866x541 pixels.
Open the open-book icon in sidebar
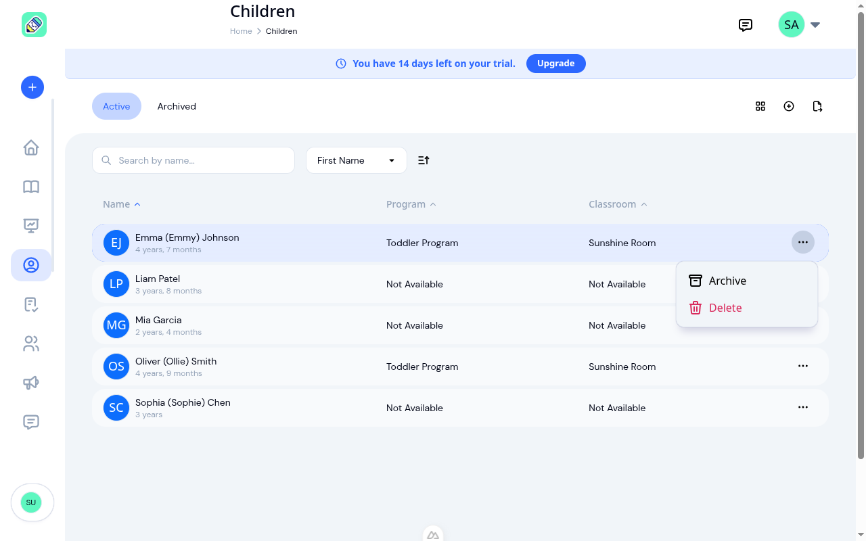(x=31, y=187)
